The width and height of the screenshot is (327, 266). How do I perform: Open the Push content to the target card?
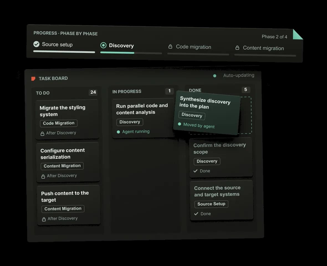69,205
